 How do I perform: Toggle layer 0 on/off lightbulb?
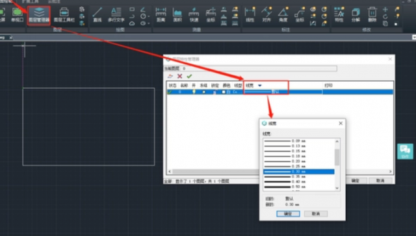[194, 92]
